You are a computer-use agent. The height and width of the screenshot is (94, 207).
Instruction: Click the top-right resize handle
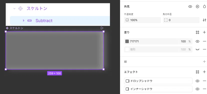(x=103, y=31)
